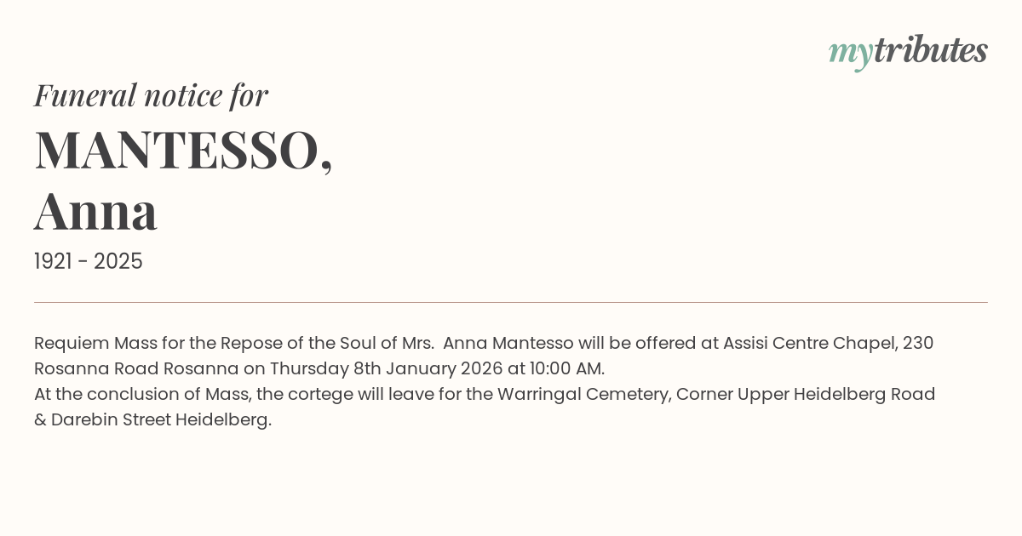Click the "Funeral notice for" heading
This screenshot has width=1022, height=536.
coord(151,95)
